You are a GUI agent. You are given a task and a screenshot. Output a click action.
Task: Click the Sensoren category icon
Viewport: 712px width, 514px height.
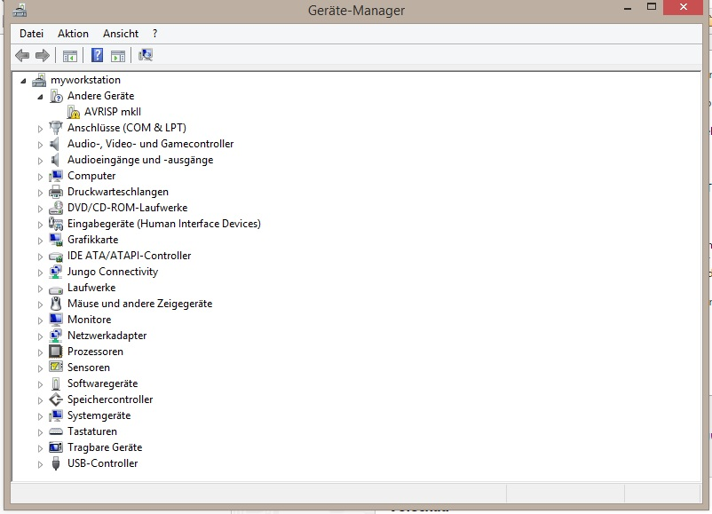point(56,367)
